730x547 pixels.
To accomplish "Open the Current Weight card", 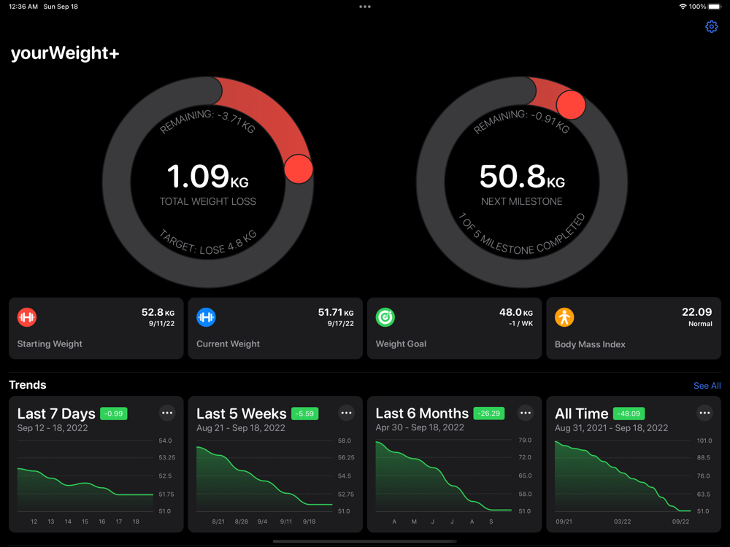I will (275, 328).
